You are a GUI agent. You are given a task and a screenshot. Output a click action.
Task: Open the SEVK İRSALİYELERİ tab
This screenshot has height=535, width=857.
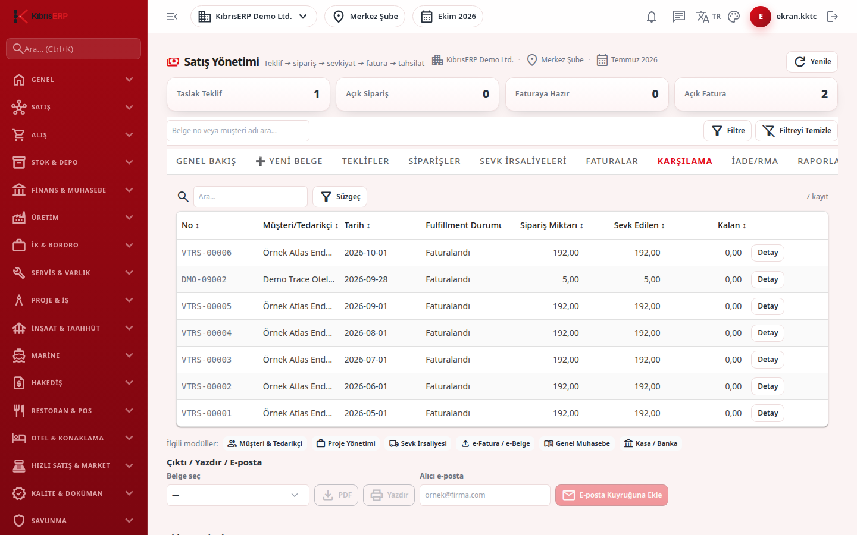523,161
